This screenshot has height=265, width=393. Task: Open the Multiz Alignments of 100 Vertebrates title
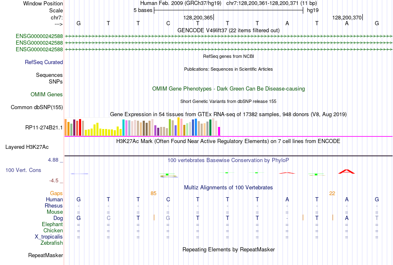[x=228, y=188]
